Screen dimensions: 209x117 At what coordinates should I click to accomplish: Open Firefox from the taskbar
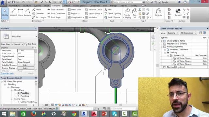tap(33, 114)
